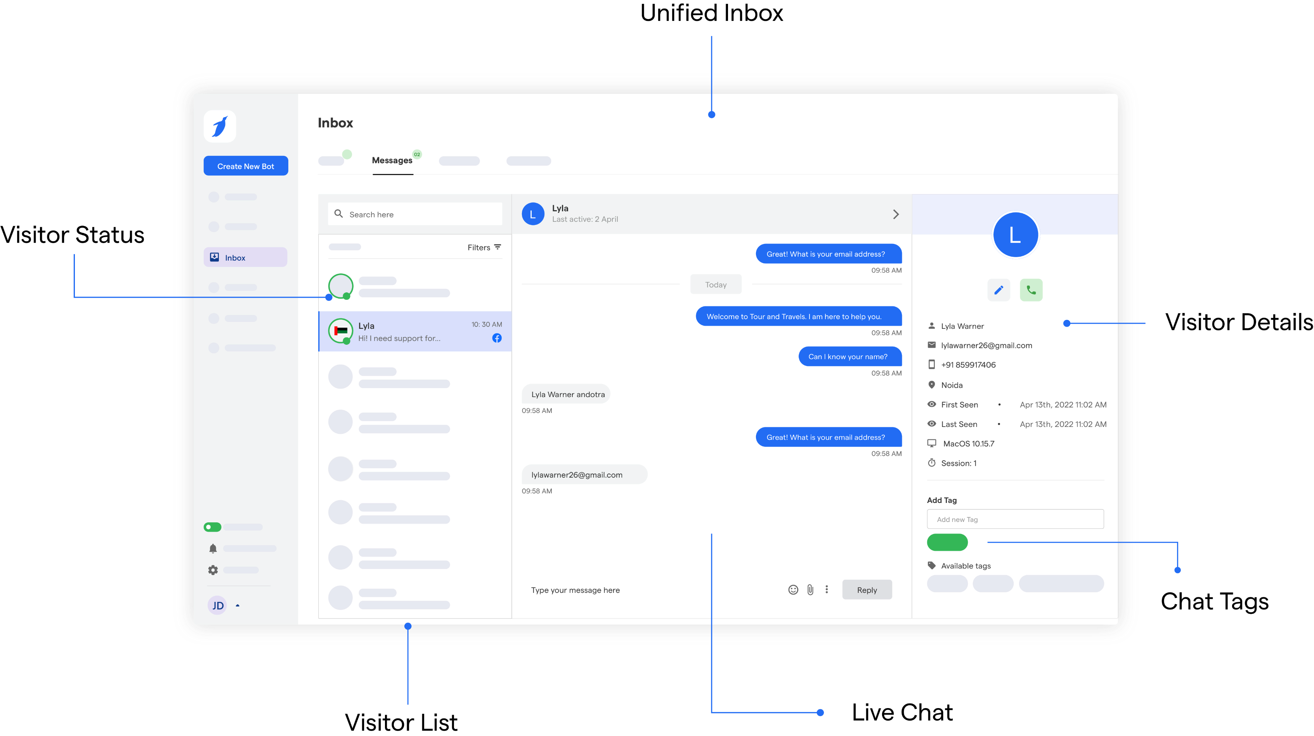Click the Inbox icon in left sidebar
Screen dimensions: 1314x736
click(214, 258)
